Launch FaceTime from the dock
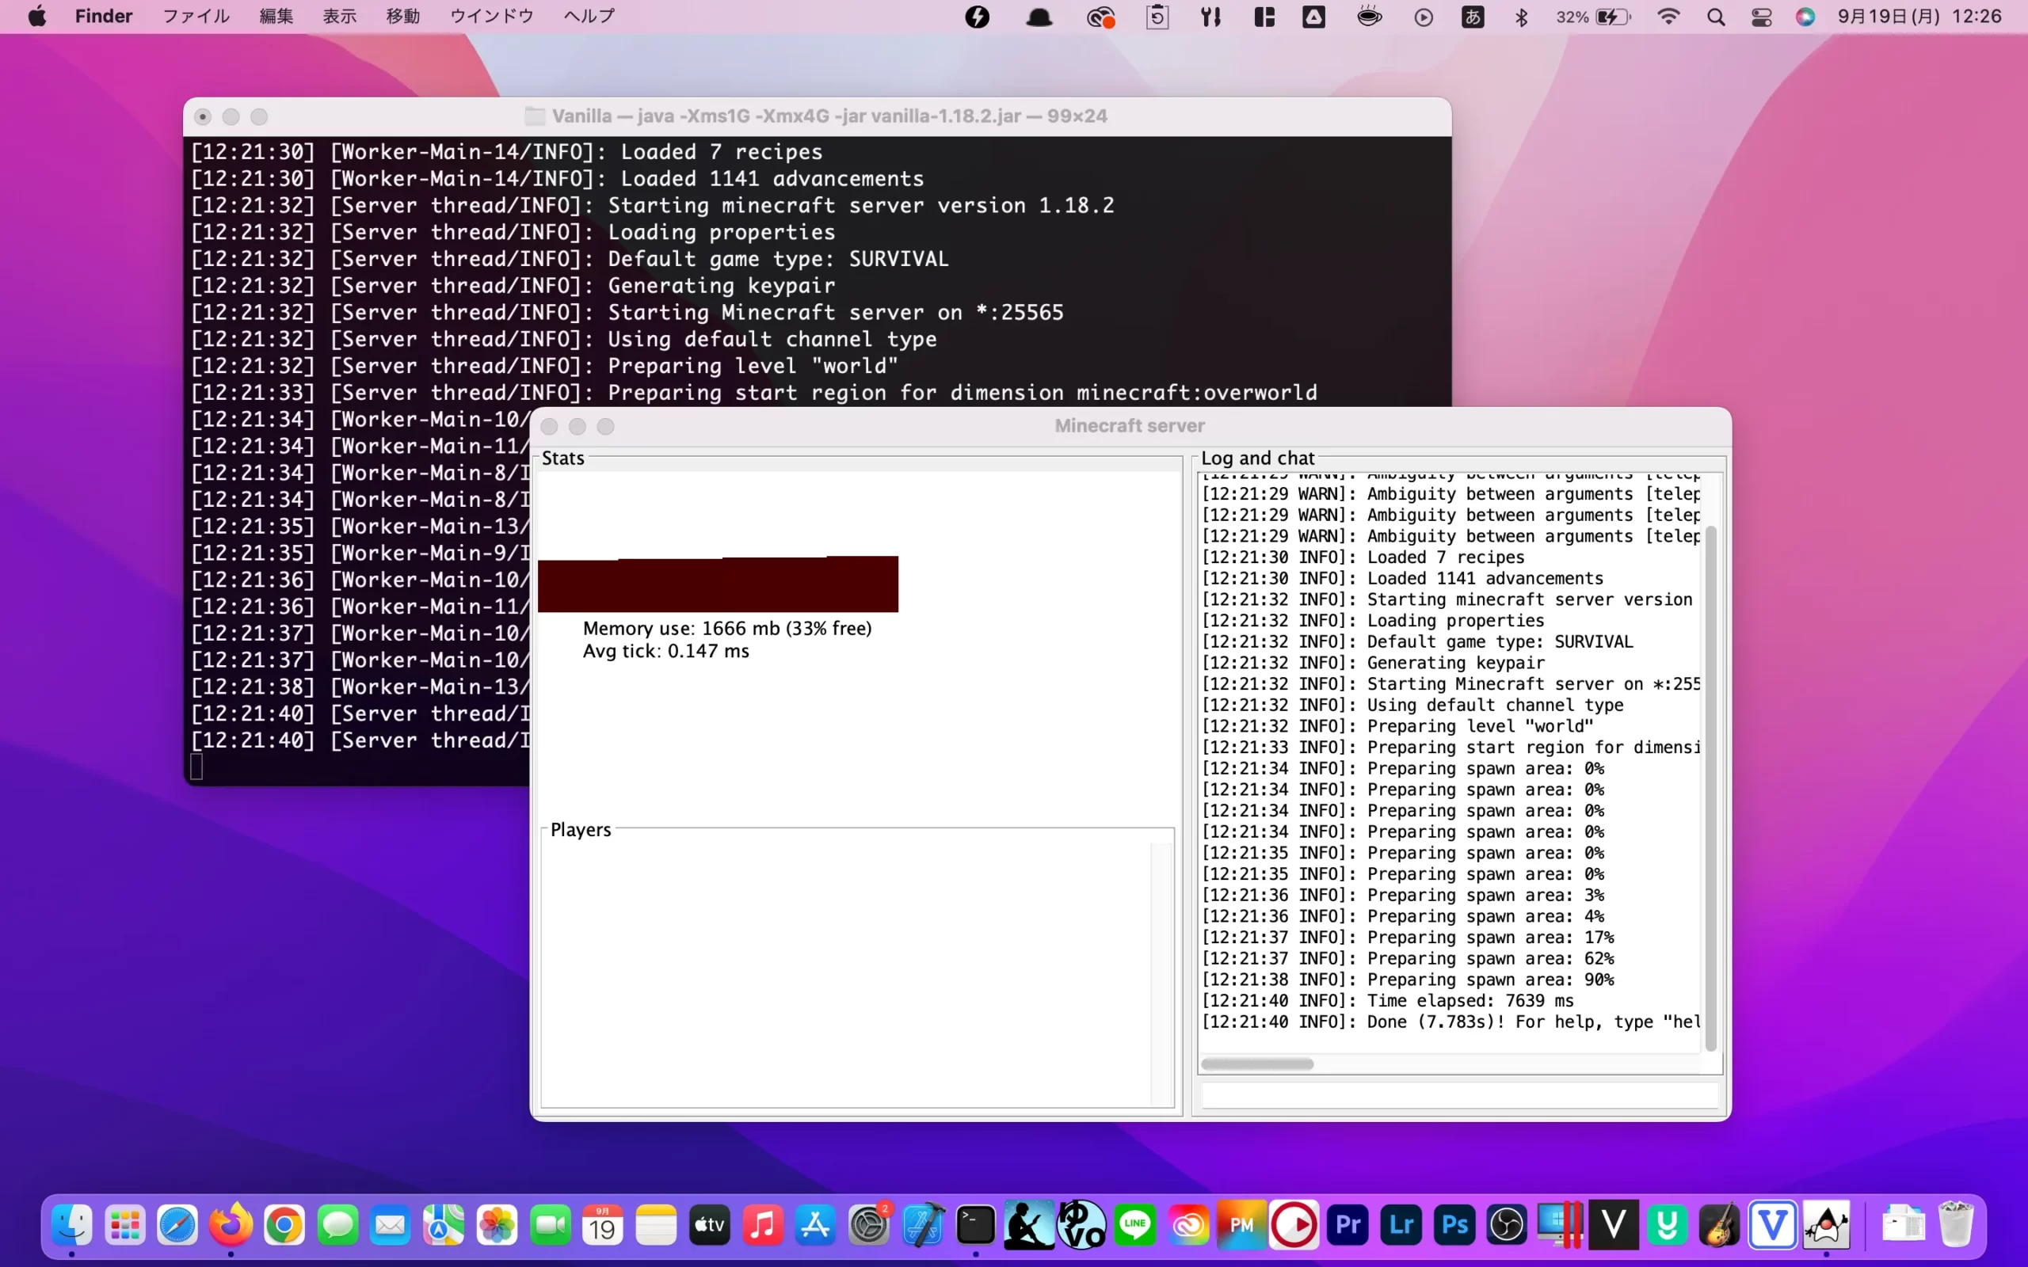The width and height of the screenshot is (2028, 1267). (x=550, y=1226)
